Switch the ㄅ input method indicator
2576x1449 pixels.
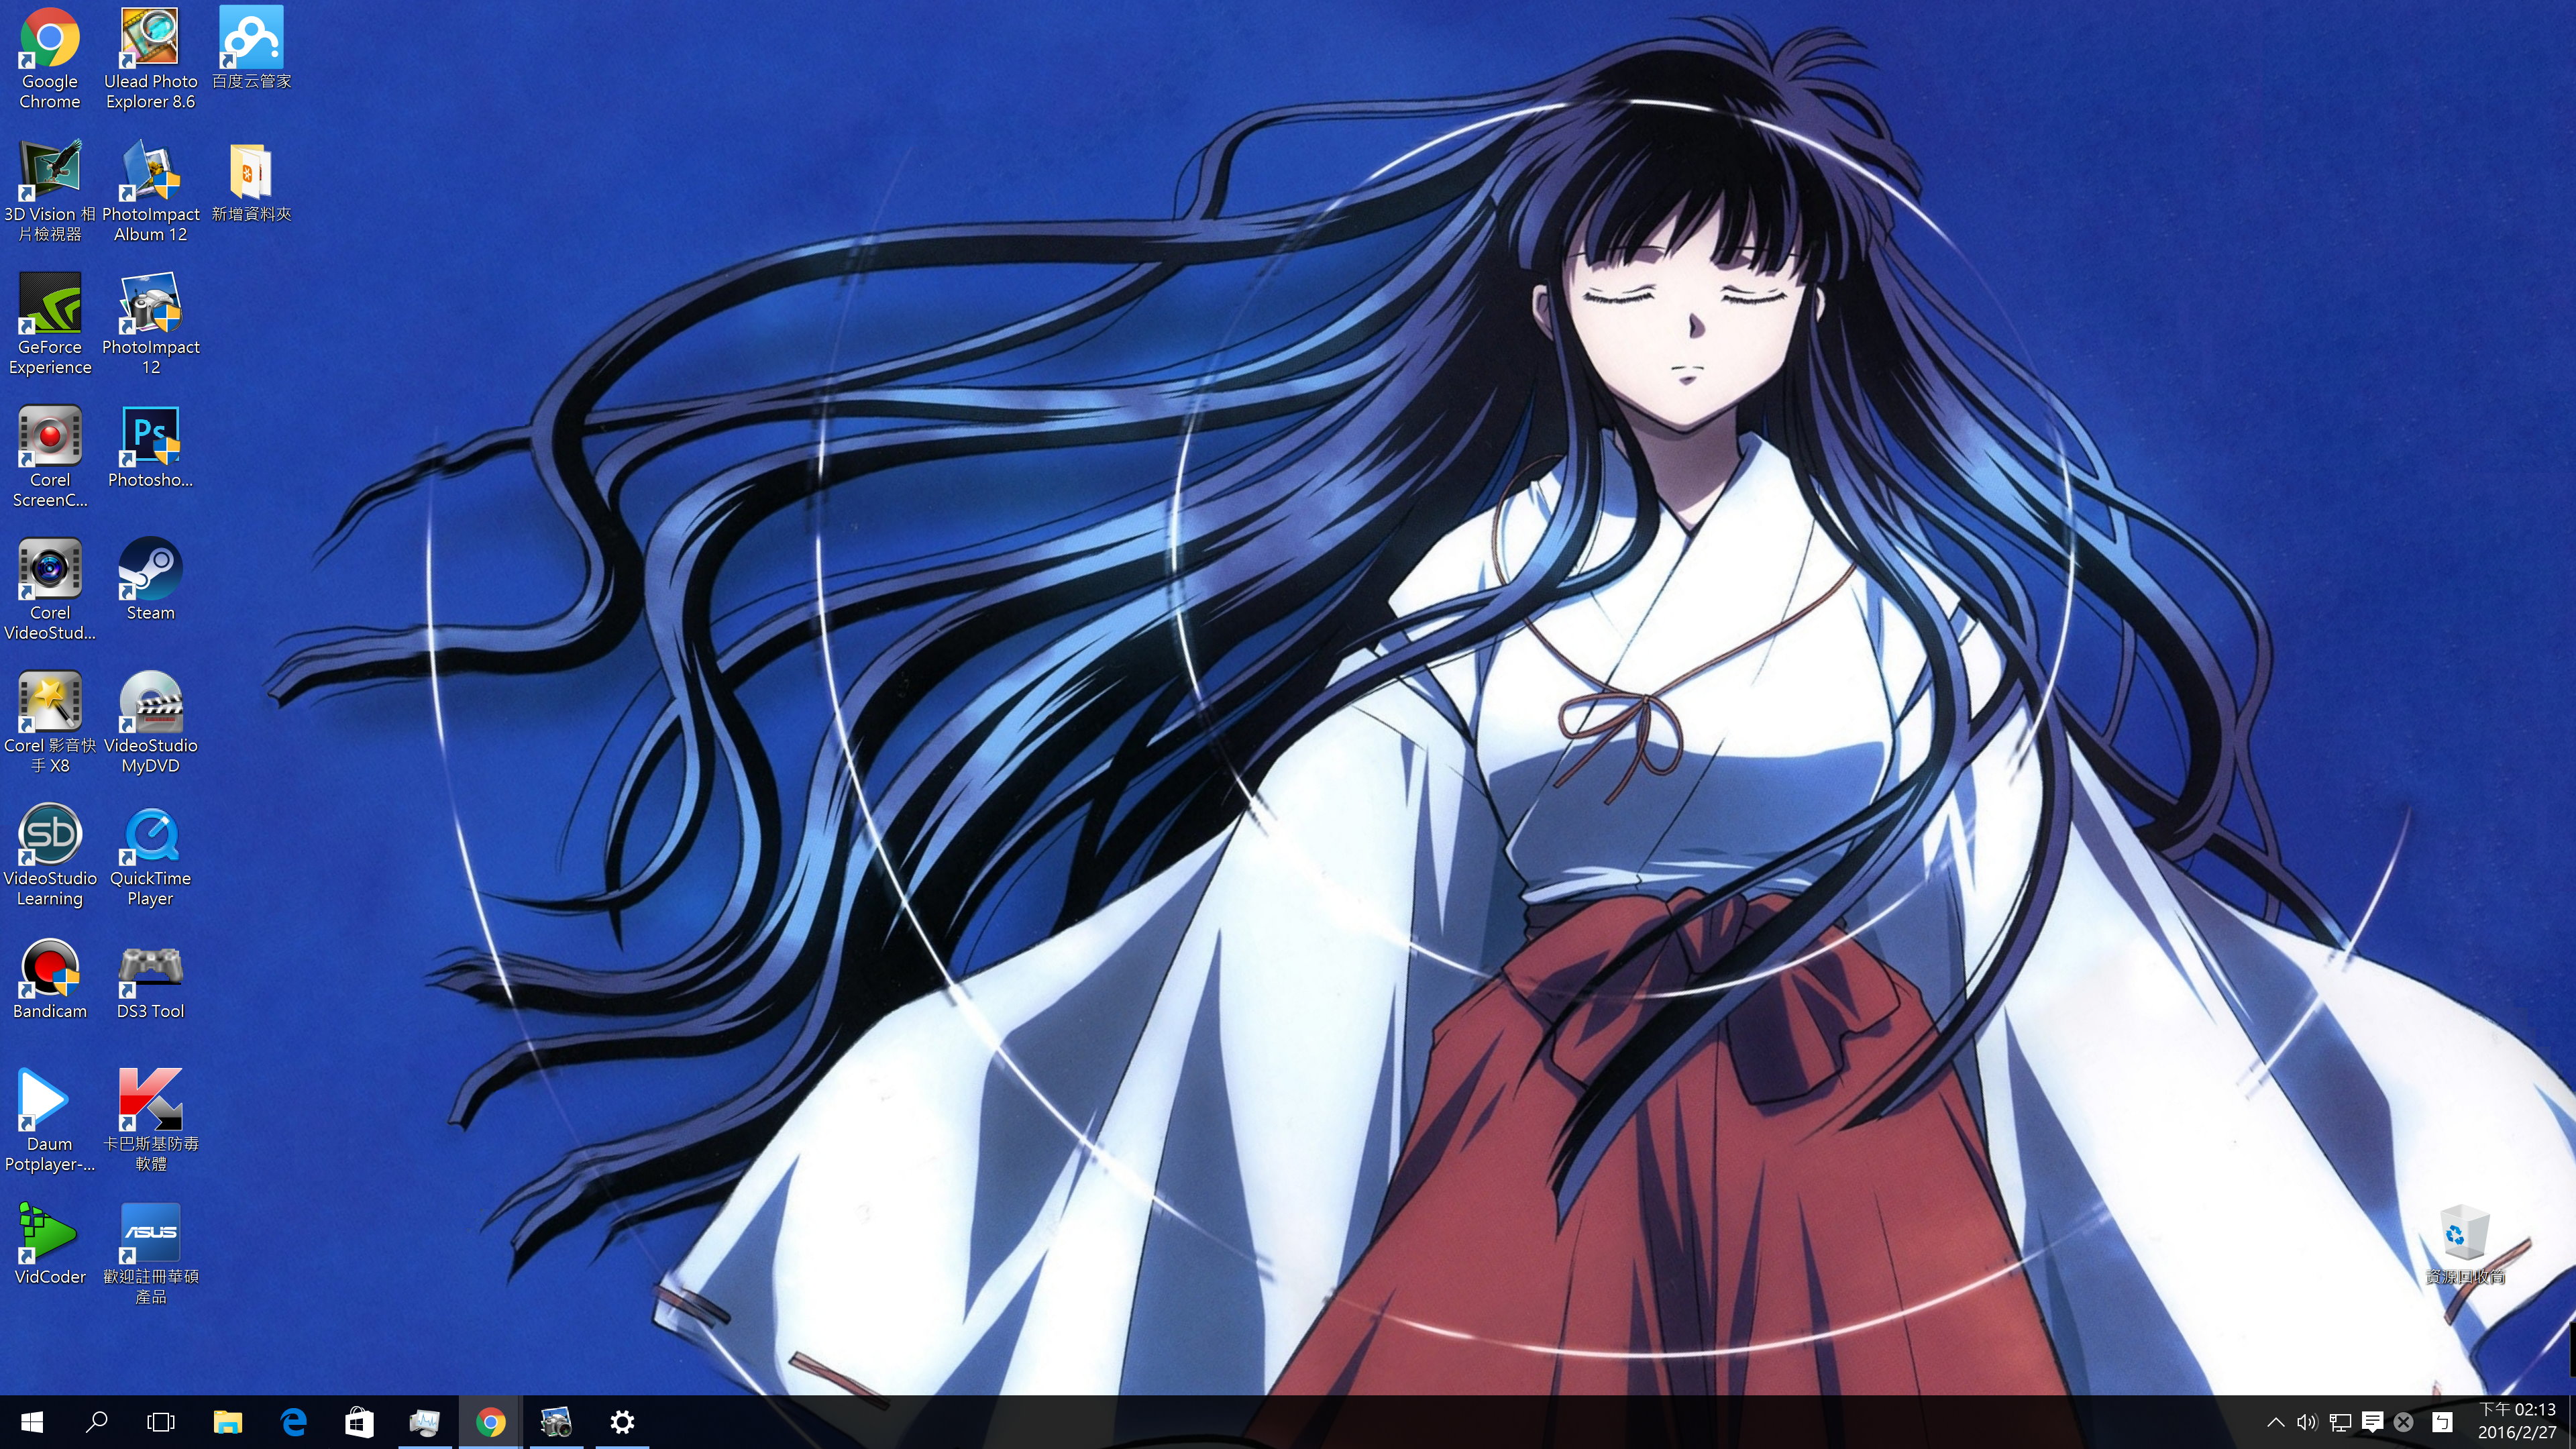2442,1422
